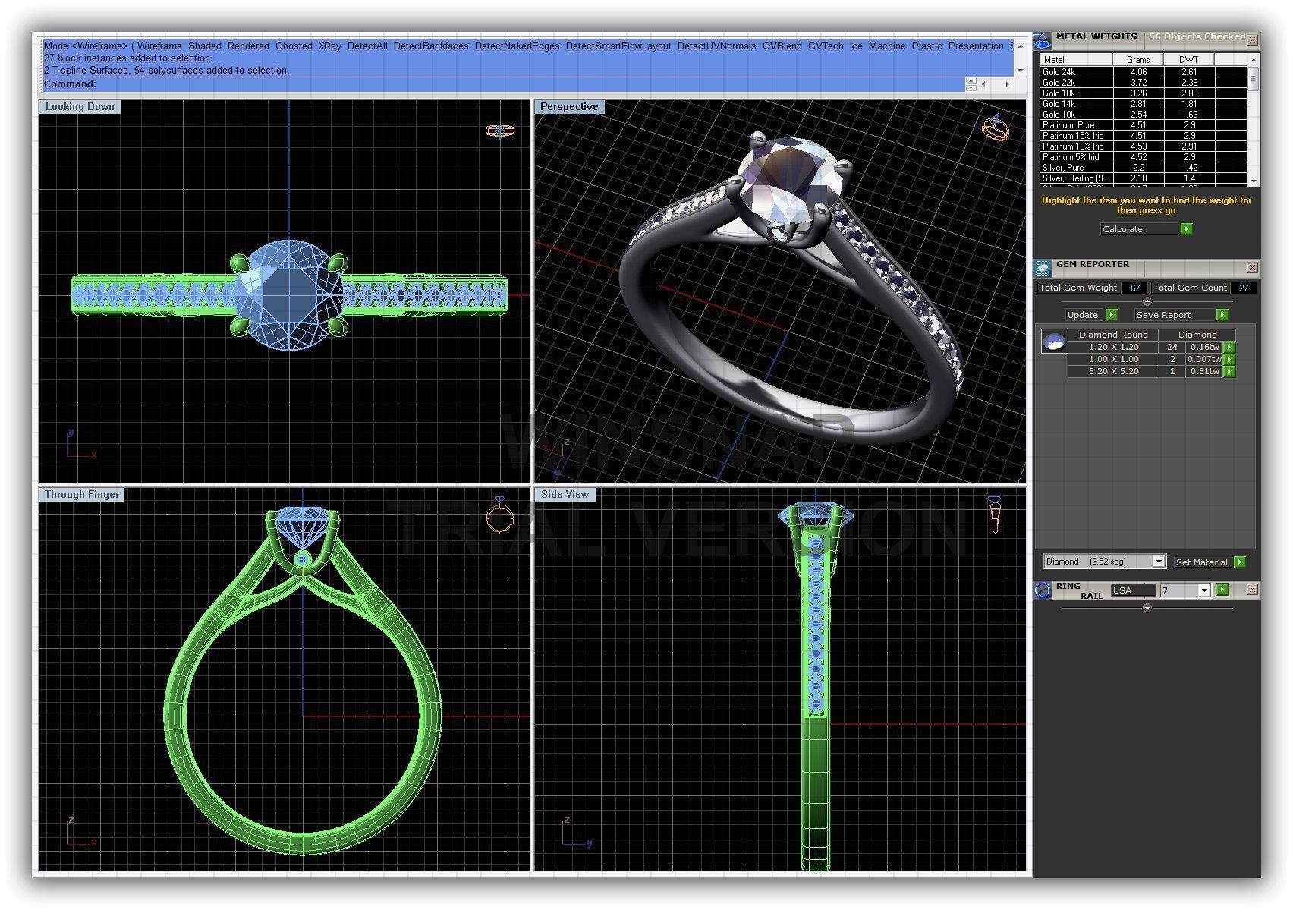Select the Shaded display mode option
Screen dimensions: 1293x910
click(x=205, y=46)
